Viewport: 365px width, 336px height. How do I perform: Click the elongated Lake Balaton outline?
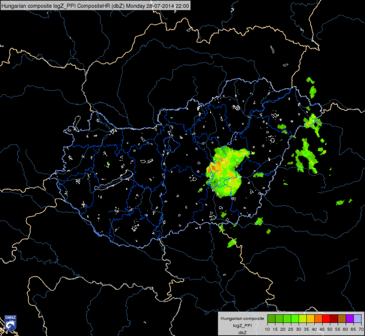click(114, 180)
